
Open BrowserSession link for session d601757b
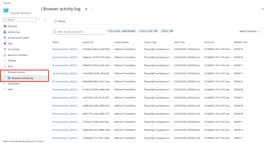pyautogui.click(x=66, y=114)
